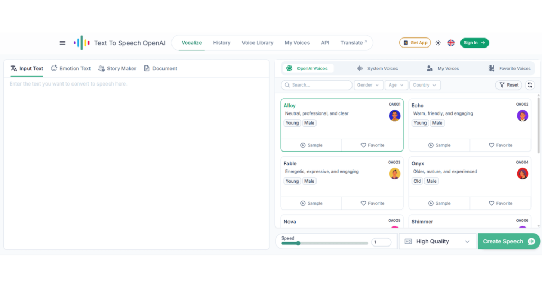Switch to System Voices tab
Viewport: 542px width, 284px height.
coord(377,68)
